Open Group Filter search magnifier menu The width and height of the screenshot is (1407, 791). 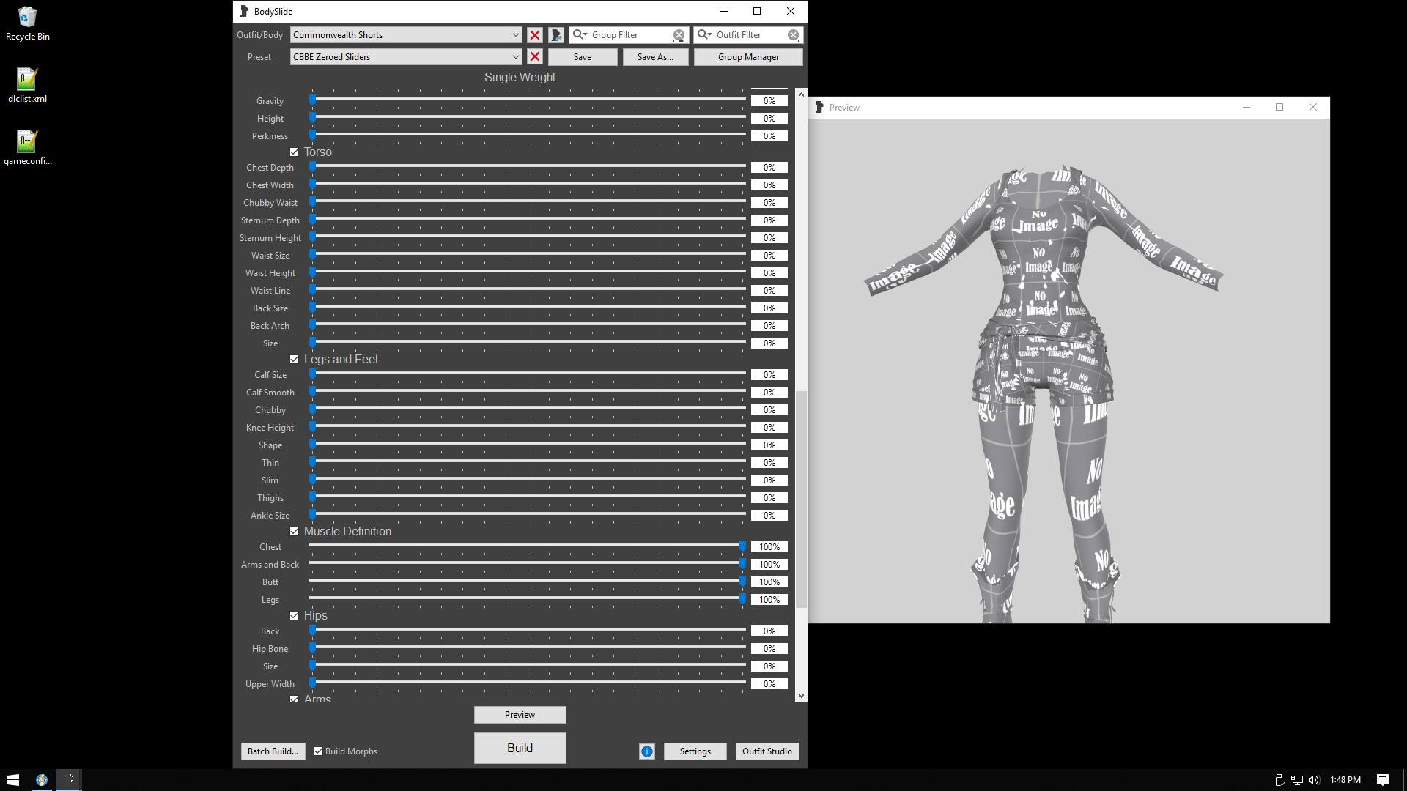580,34
